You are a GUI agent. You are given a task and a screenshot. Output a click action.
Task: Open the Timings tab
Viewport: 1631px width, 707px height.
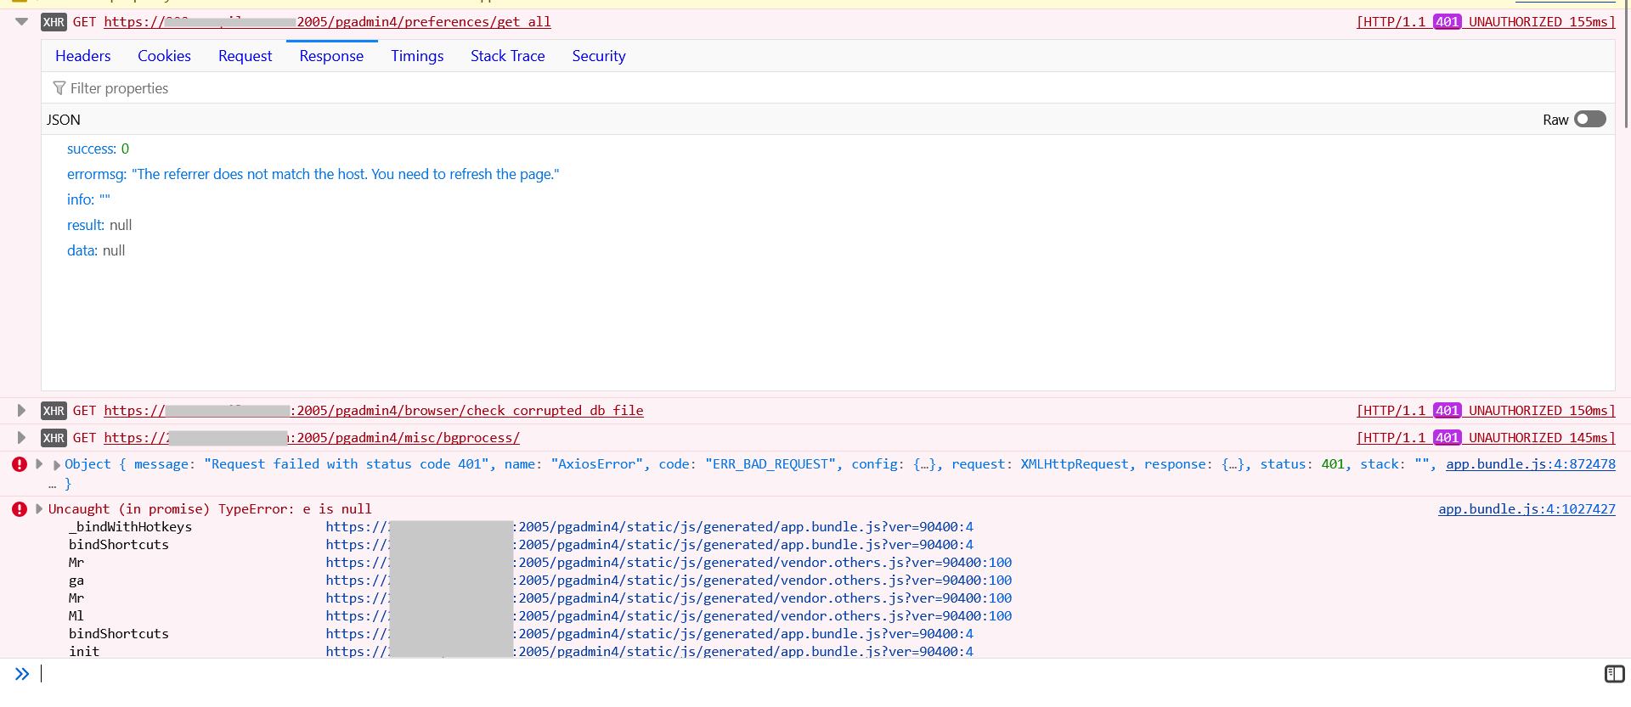[x=417, y=56]
